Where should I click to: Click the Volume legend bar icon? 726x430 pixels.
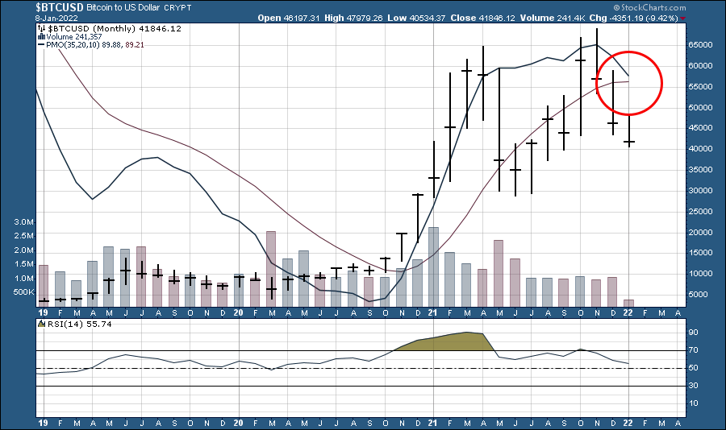(40, 36)
